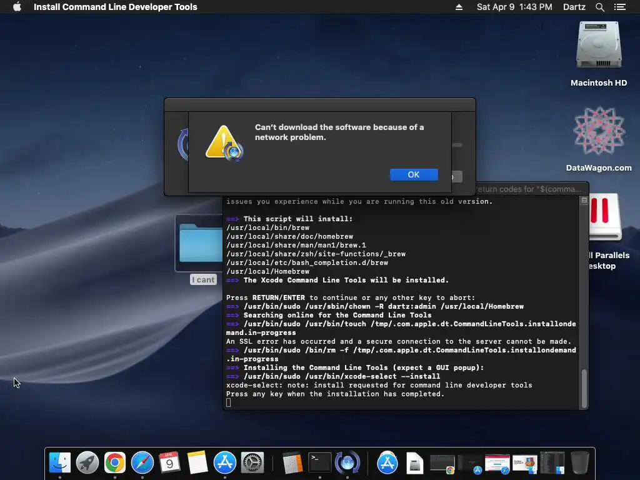Image resolution: width=640 pixels, height=480 pixels.
Task: Open minimized App Store window thumbnail in Dock
Action: coord(470,464)
